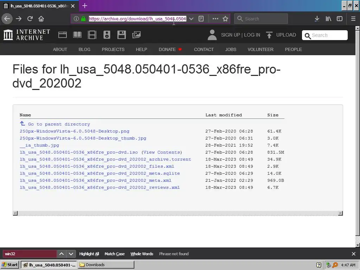The height and width of the screenshot is (270, 360).
Task: Click the user avatar icon
Action: 212,35
